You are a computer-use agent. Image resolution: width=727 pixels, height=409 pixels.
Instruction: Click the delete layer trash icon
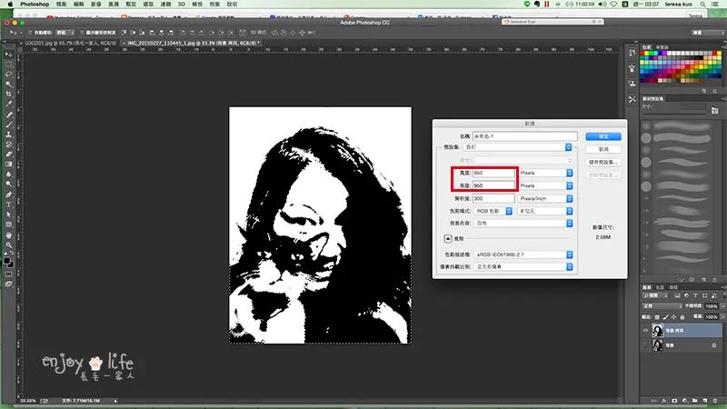715,401
